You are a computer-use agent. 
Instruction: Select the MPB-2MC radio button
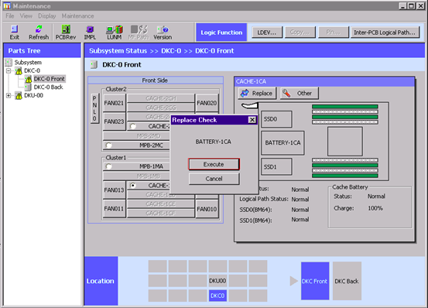click(108, 145)
